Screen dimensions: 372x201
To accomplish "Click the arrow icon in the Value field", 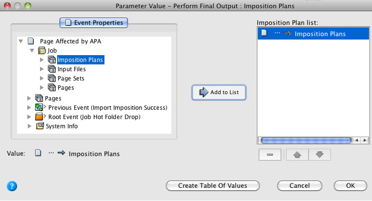I will click(x=61, y=153).
